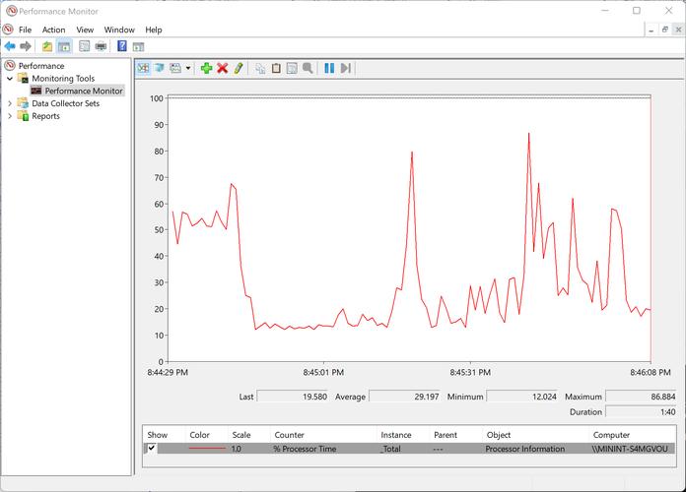Open the View menu
This screenshot has width=686, height=492.
(x=85, y=30)
